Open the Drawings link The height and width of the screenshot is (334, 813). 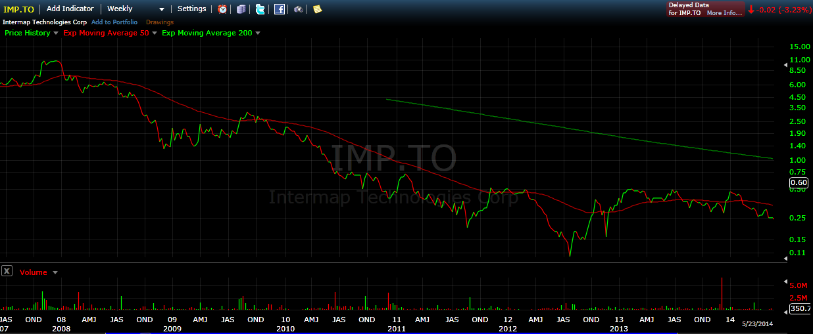click(160, 22)
